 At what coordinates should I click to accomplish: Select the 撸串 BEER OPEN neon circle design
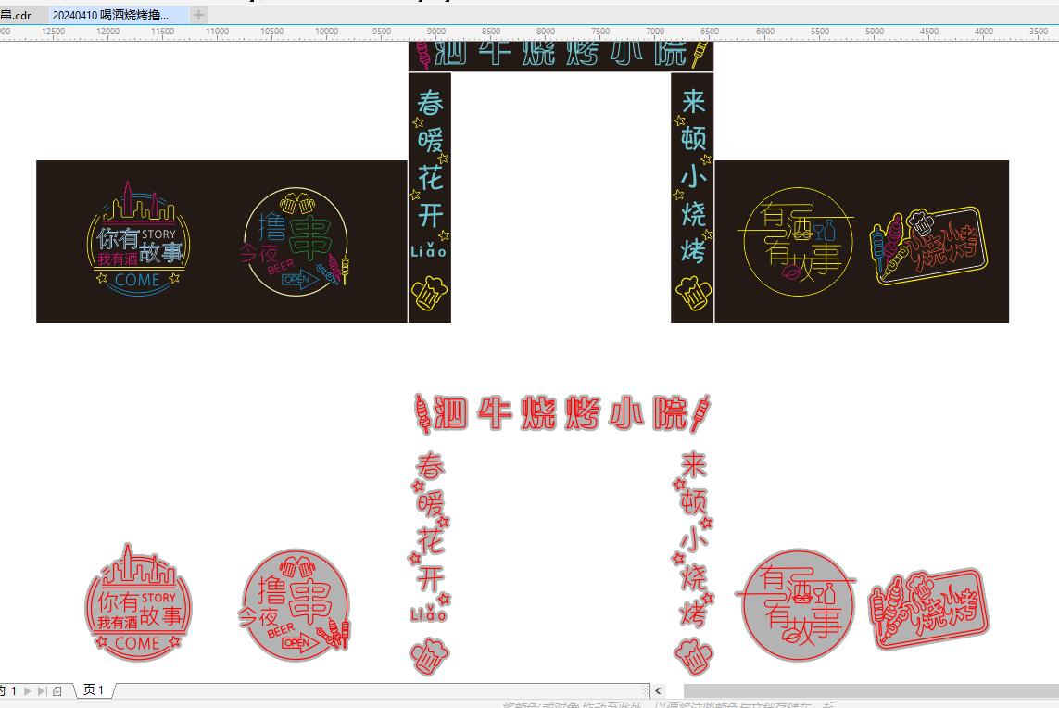(x=296, y=241)
